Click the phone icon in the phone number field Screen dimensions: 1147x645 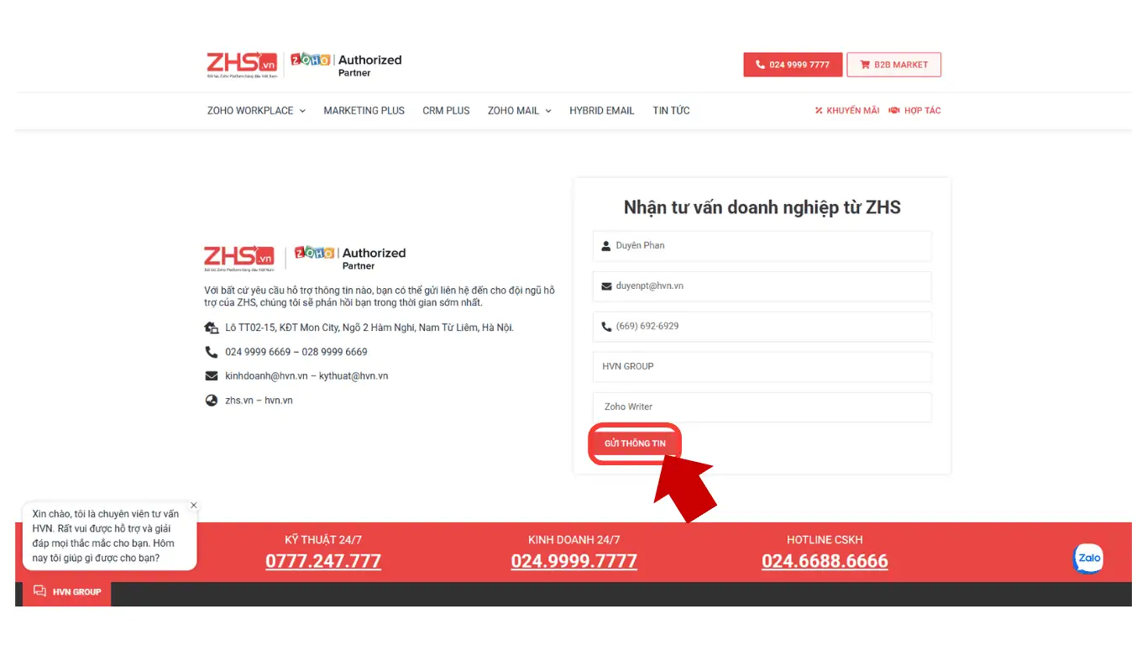605,327
